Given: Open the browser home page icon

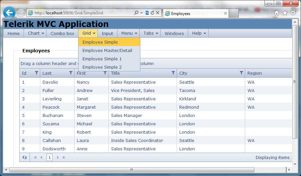Looking at the screenshot, I should (276, 13).
